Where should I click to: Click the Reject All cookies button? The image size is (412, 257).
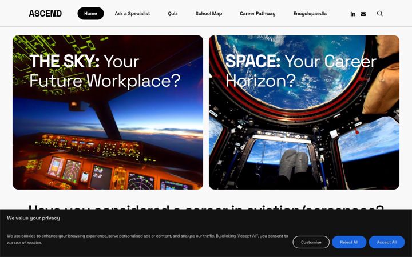[x=349, y=242]
